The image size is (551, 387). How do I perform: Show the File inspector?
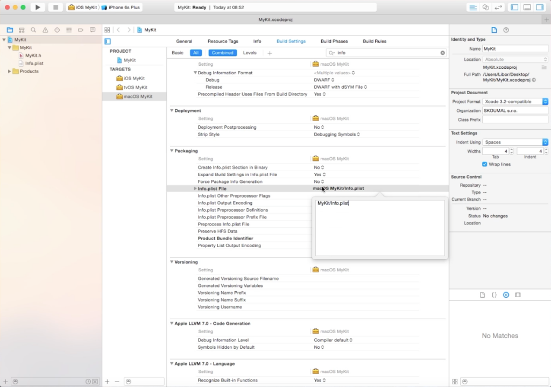point(494,30)
